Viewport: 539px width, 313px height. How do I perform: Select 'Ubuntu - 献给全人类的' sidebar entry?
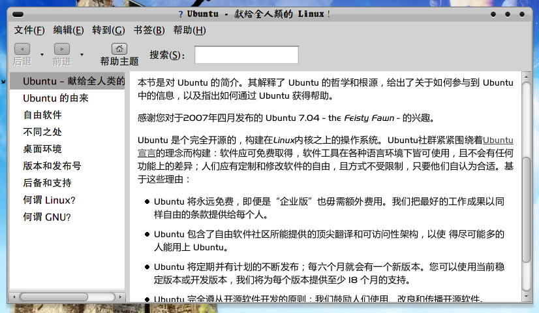(x=67, y=81)
